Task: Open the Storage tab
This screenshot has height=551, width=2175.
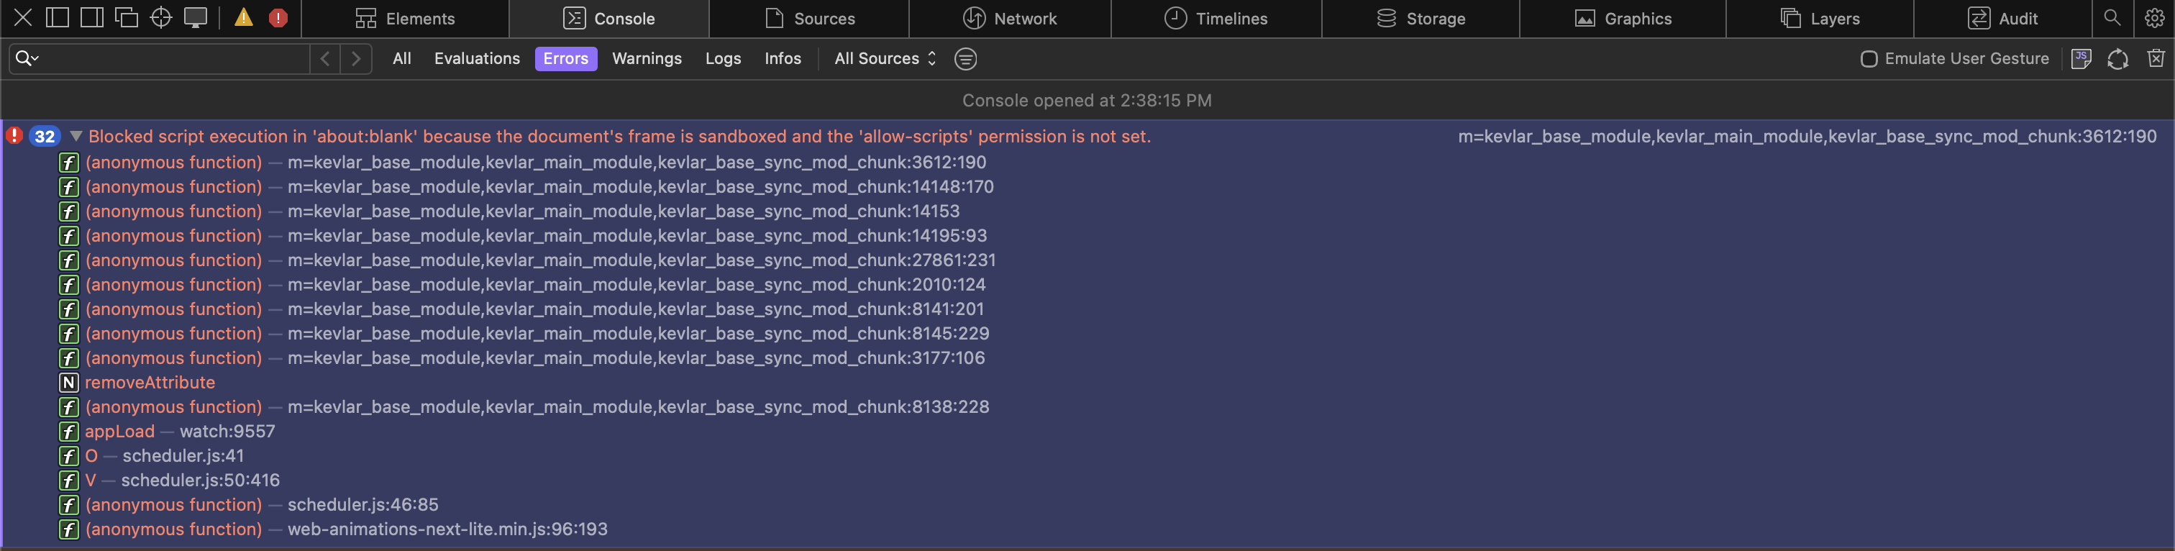Action: (x=1421, y=19)
